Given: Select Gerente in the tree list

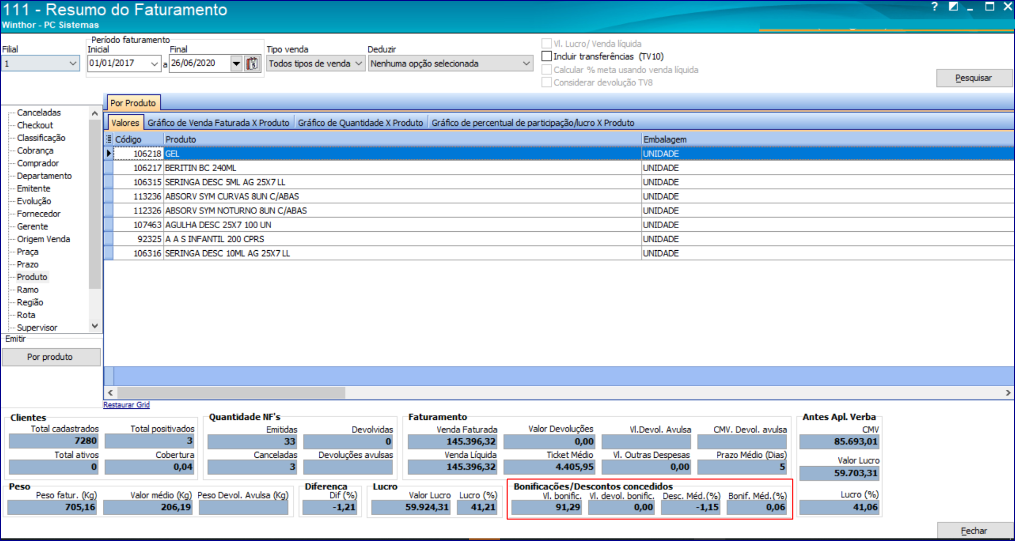Looking at the screenshot, I should coord(32,226).
